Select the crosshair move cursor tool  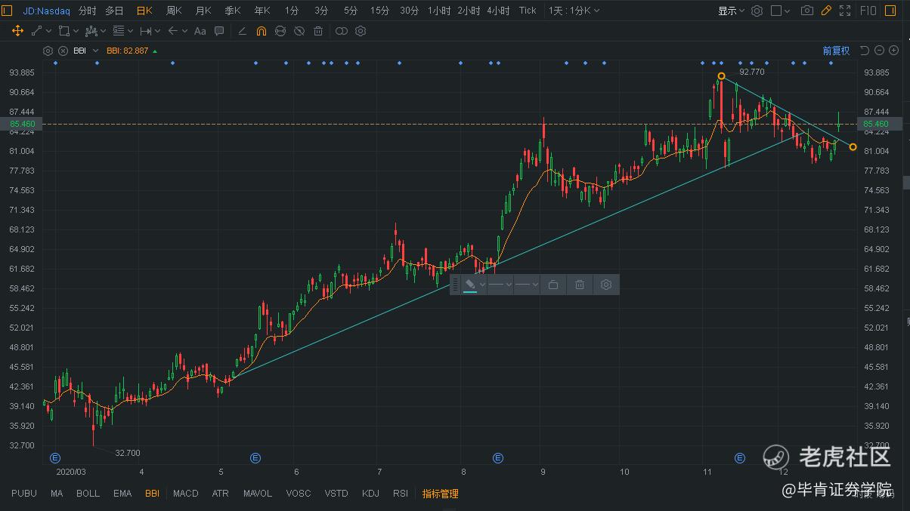tap(17, 31)
